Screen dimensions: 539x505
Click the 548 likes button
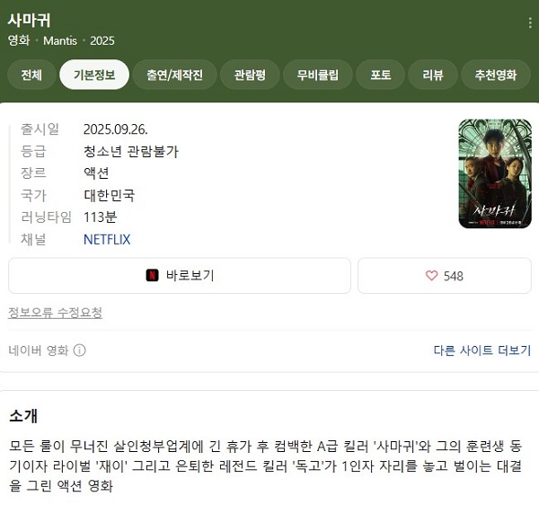(x=445, y=276)
